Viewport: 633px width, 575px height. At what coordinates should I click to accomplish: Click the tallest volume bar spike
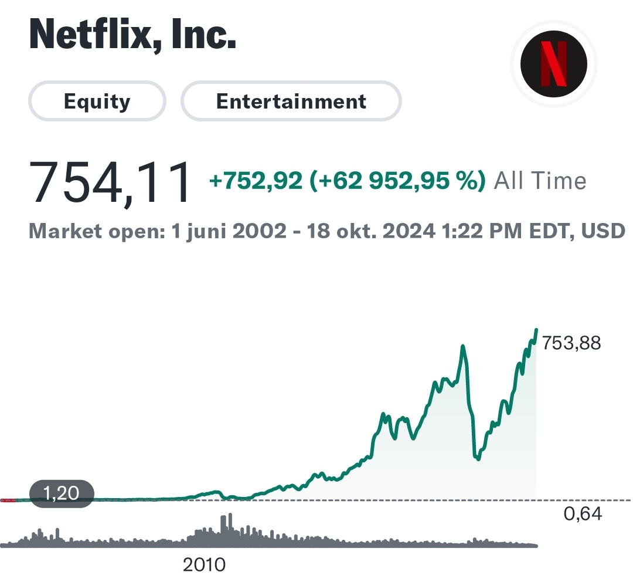(x=230, y=522)
